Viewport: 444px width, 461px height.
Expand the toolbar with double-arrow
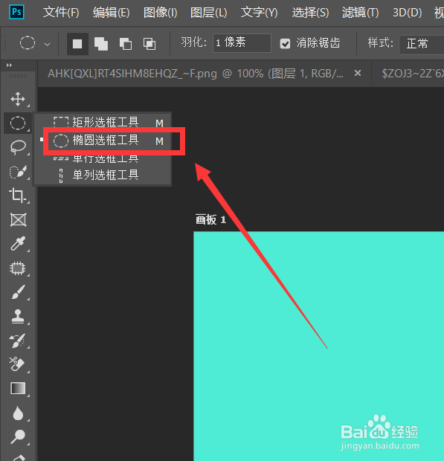pos(9,65)
